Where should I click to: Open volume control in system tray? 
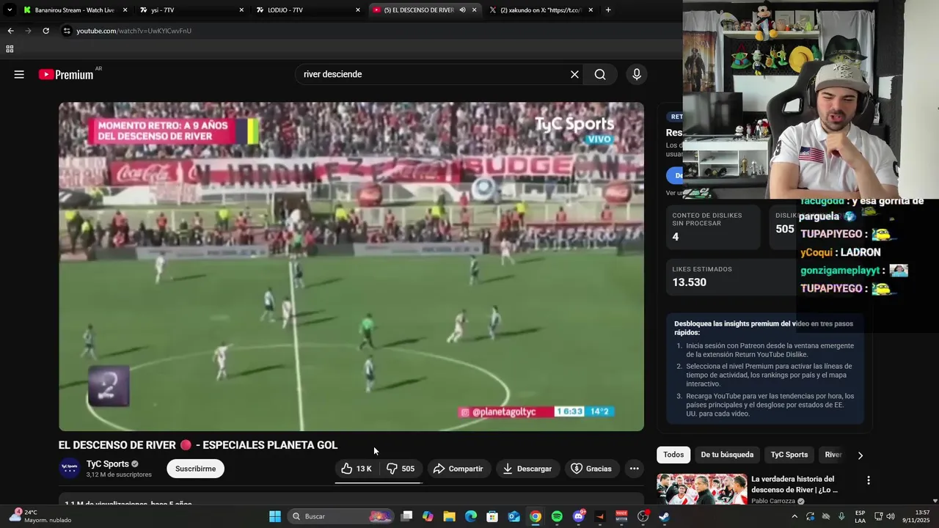pyautogui.click(x=891, y=516)
